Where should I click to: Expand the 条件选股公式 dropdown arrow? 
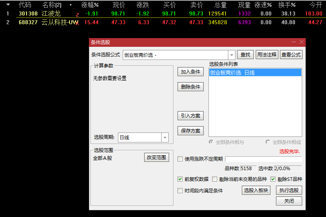(231, 55)
